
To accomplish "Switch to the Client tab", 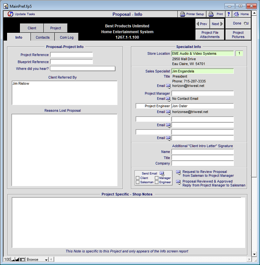I will [32, 28].
